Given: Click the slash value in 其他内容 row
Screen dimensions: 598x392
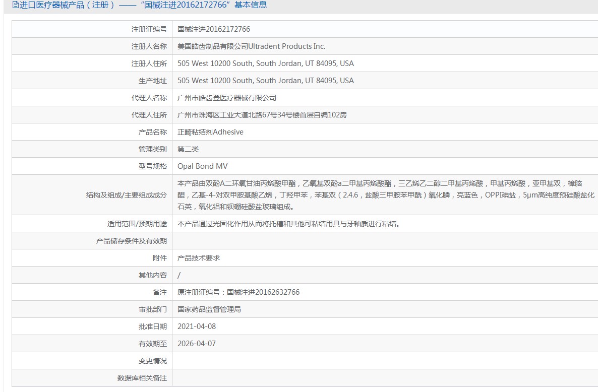Looking at the screenshot, I should [179, 276].
